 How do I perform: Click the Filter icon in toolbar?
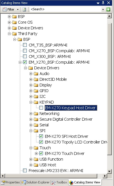coord(5,9)
